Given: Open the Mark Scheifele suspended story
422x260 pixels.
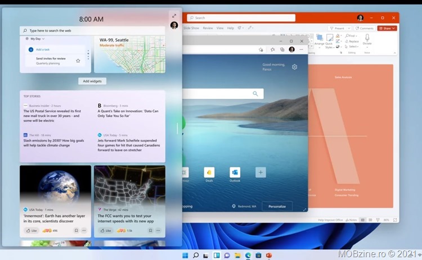Looking at the screenshot, I should [x=129, y=145].
